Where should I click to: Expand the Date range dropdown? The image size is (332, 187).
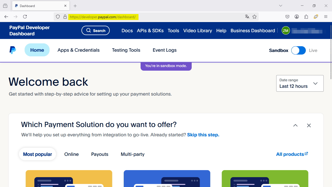300,83
